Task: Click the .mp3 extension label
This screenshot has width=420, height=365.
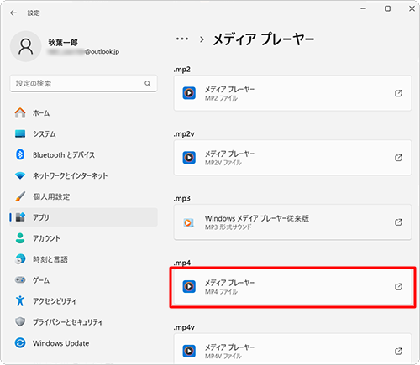Action: pyautogui.click(x=181, y=199)
